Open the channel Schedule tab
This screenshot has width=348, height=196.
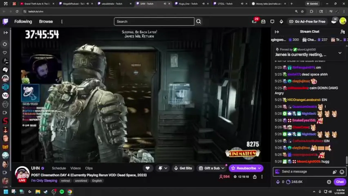59,168
